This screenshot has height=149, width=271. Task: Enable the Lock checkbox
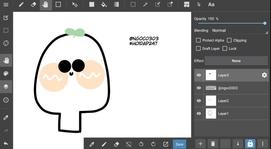pyautogui.click(x=225, y=48)
